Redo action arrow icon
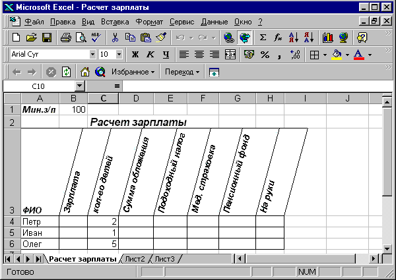 [x=203, y=38]
